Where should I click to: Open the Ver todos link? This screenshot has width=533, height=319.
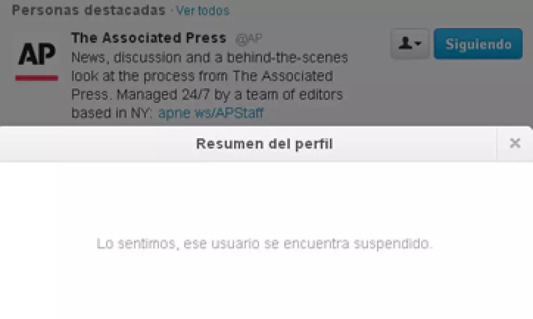pyautogui.click(x=203, y=10)
